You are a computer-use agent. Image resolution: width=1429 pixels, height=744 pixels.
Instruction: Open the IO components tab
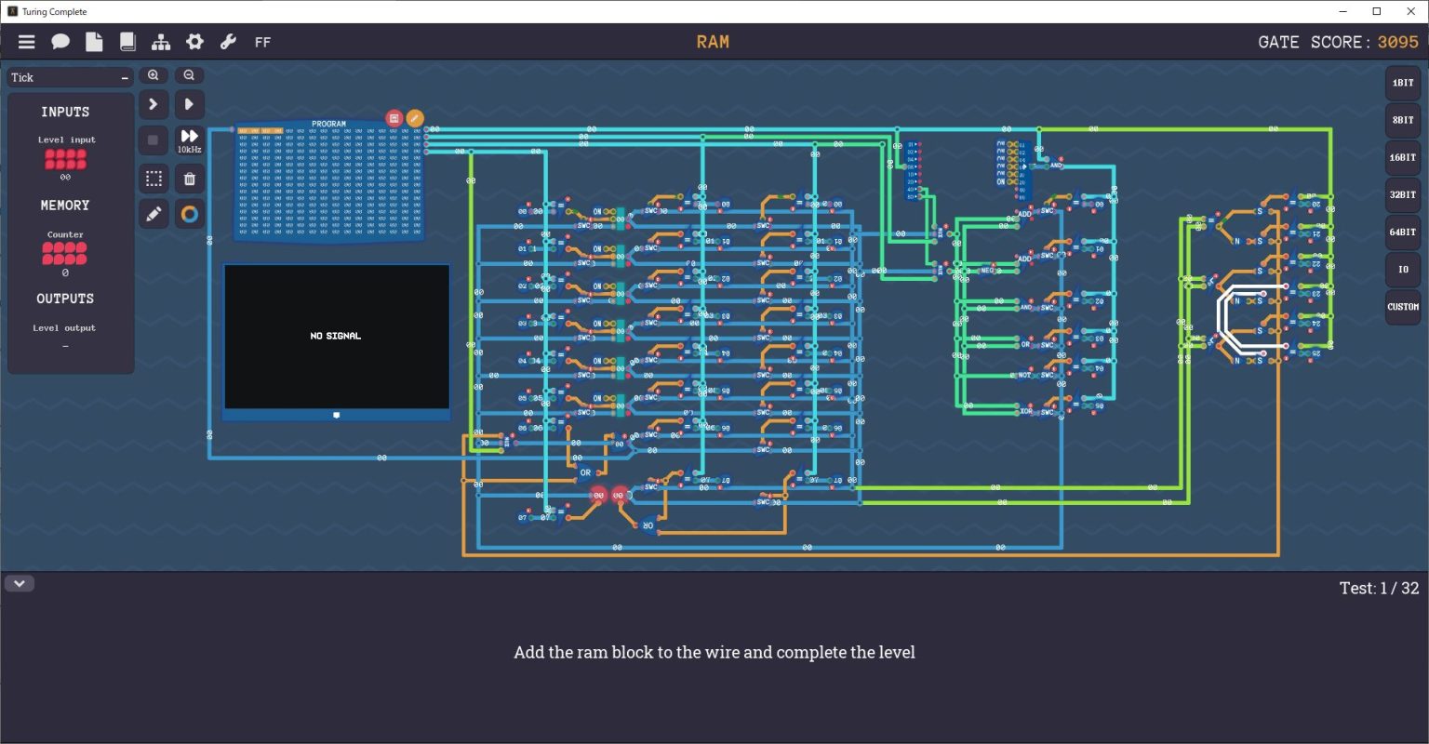coord(1403,270)
